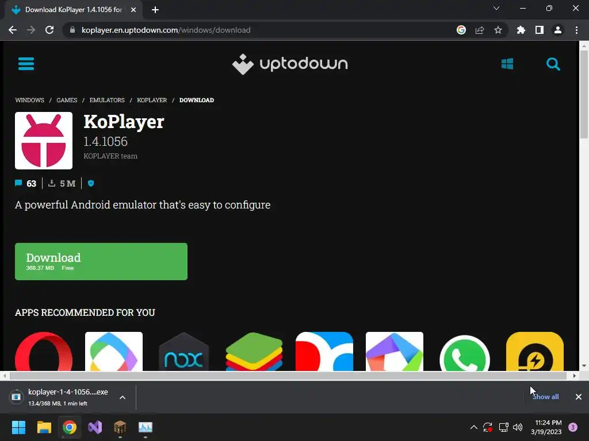Close the Download KoPlayer tab
Screen dimensions: 589x441
tap(133, 10)
